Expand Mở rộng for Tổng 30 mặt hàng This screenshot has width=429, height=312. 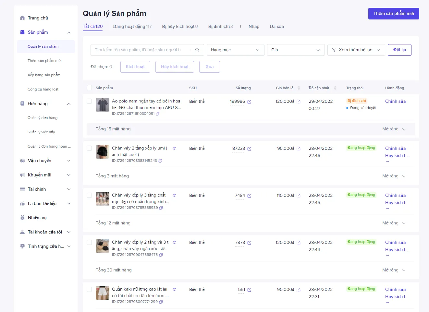(394, 270)
